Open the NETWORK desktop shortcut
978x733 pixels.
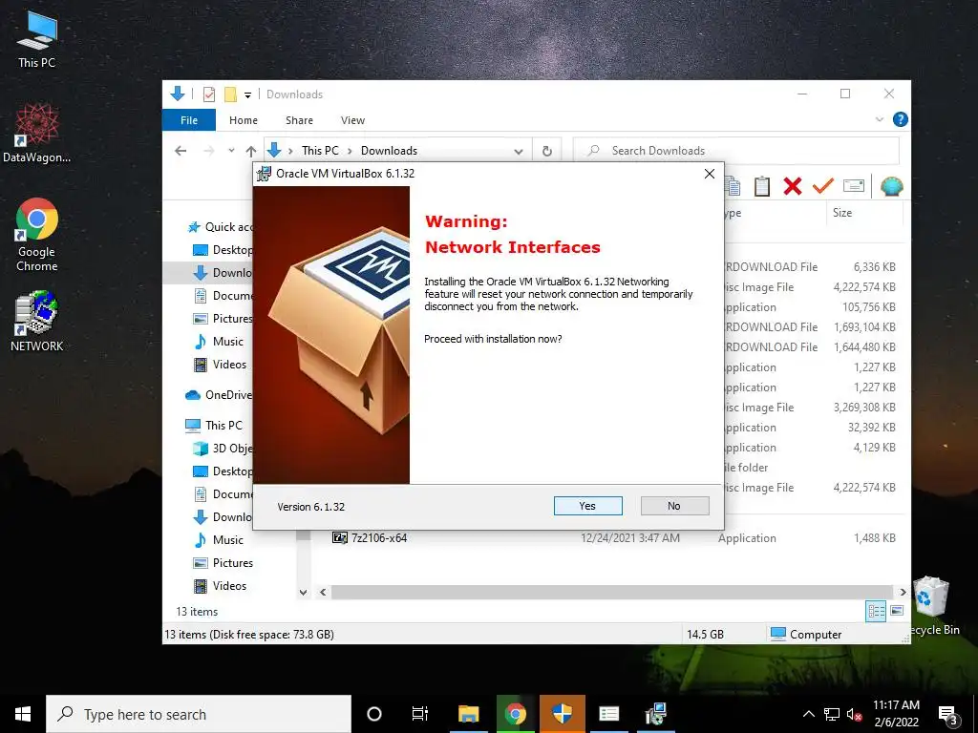[x=37, y=321]
